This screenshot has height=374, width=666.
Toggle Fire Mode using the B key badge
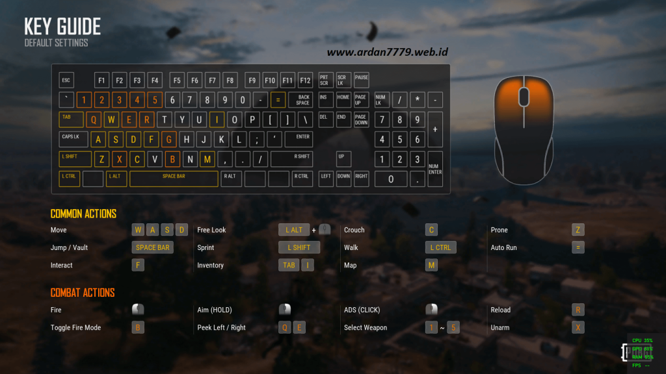click(x=138, y=327)
